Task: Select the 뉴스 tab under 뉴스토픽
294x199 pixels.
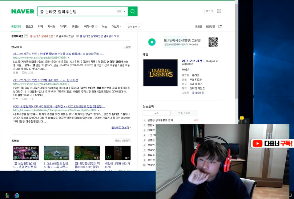Action: (x=157, y=113)
